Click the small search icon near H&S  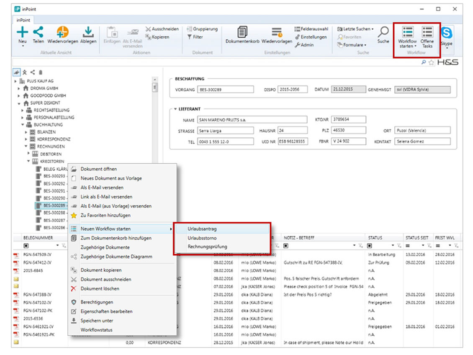(x=424, y=62)
